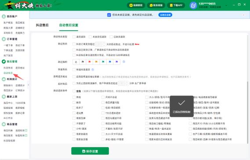Select the green flag marker
Screen dimensions: 250x160
pyautogui.click(x=103, y=62)
